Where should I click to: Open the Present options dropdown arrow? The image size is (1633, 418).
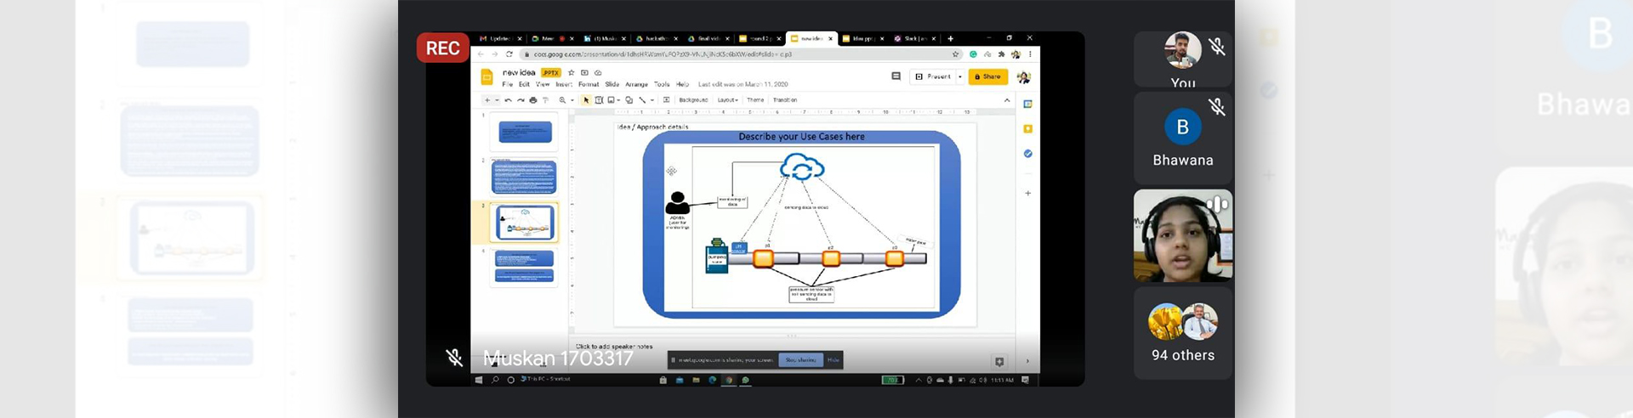pos(960,76)
